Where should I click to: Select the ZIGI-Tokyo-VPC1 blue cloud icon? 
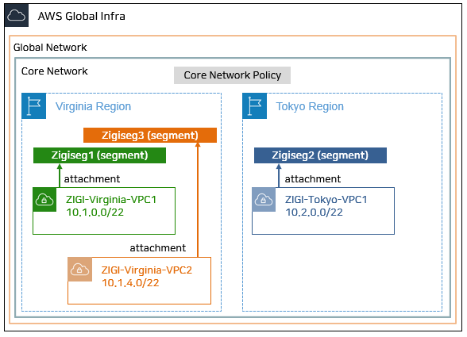pyautogui.click(x=264, y=200)
